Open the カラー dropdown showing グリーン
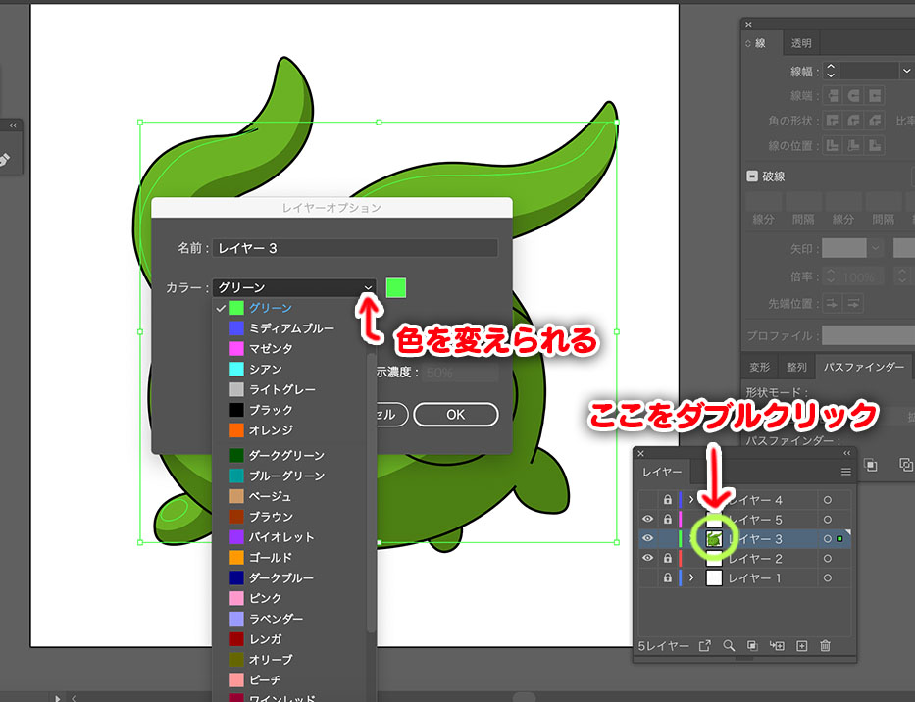 (x=294, y=287)
